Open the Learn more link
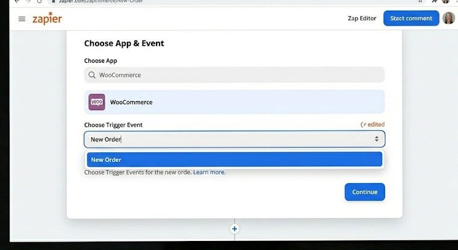 (209, 172)
